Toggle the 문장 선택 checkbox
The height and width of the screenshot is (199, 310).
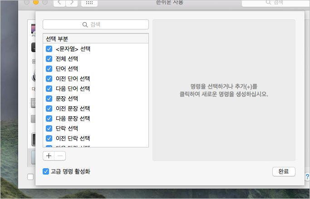[49, 99]
